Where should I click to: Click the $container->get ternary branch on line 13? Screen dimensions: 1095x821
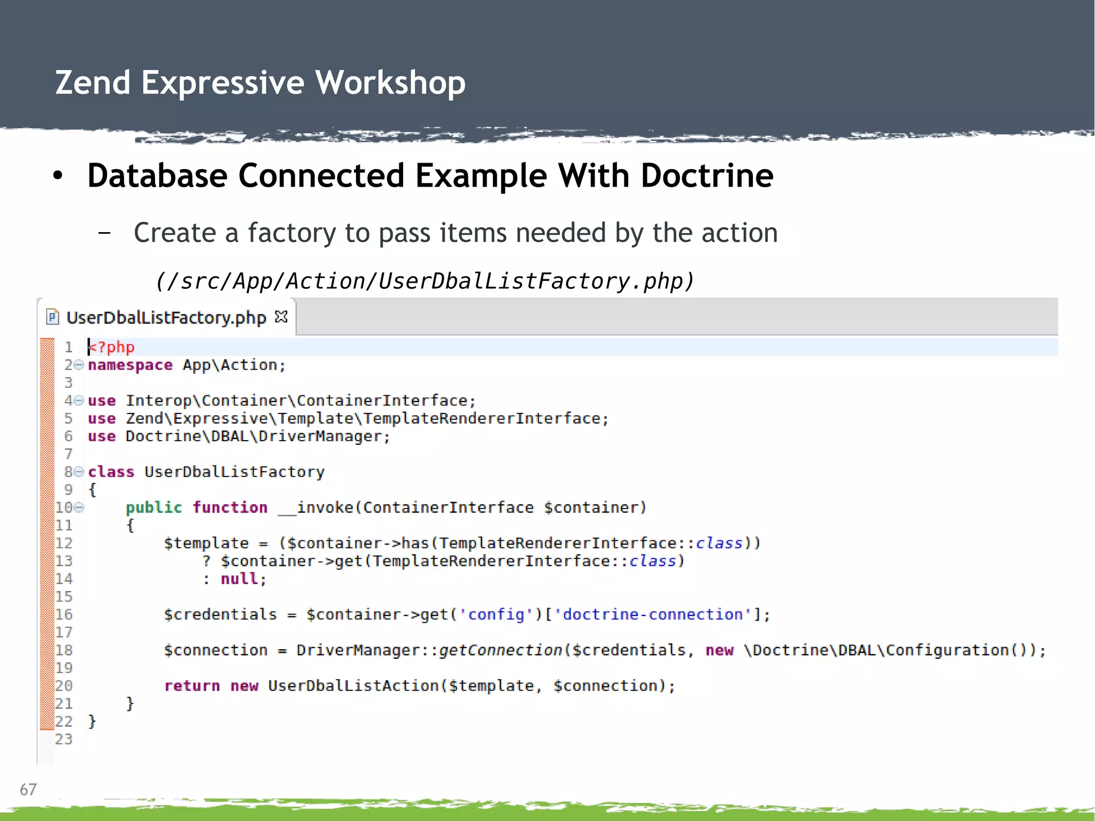443,561
